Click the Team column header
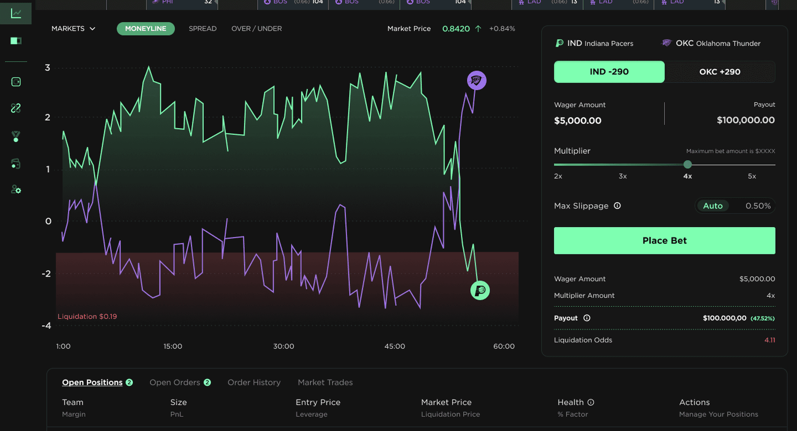 tap(73, 402)
